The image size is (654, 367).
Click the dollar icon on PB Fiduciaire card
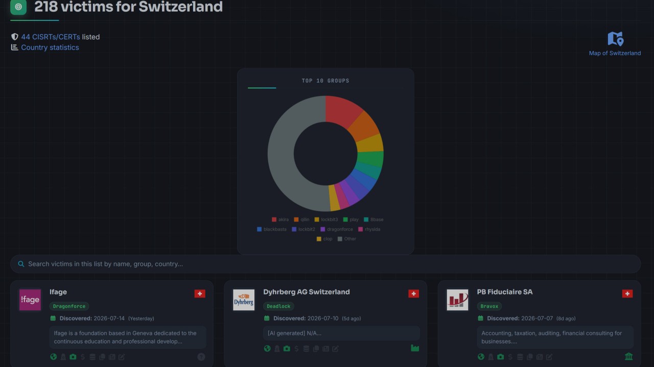point(510,357)
